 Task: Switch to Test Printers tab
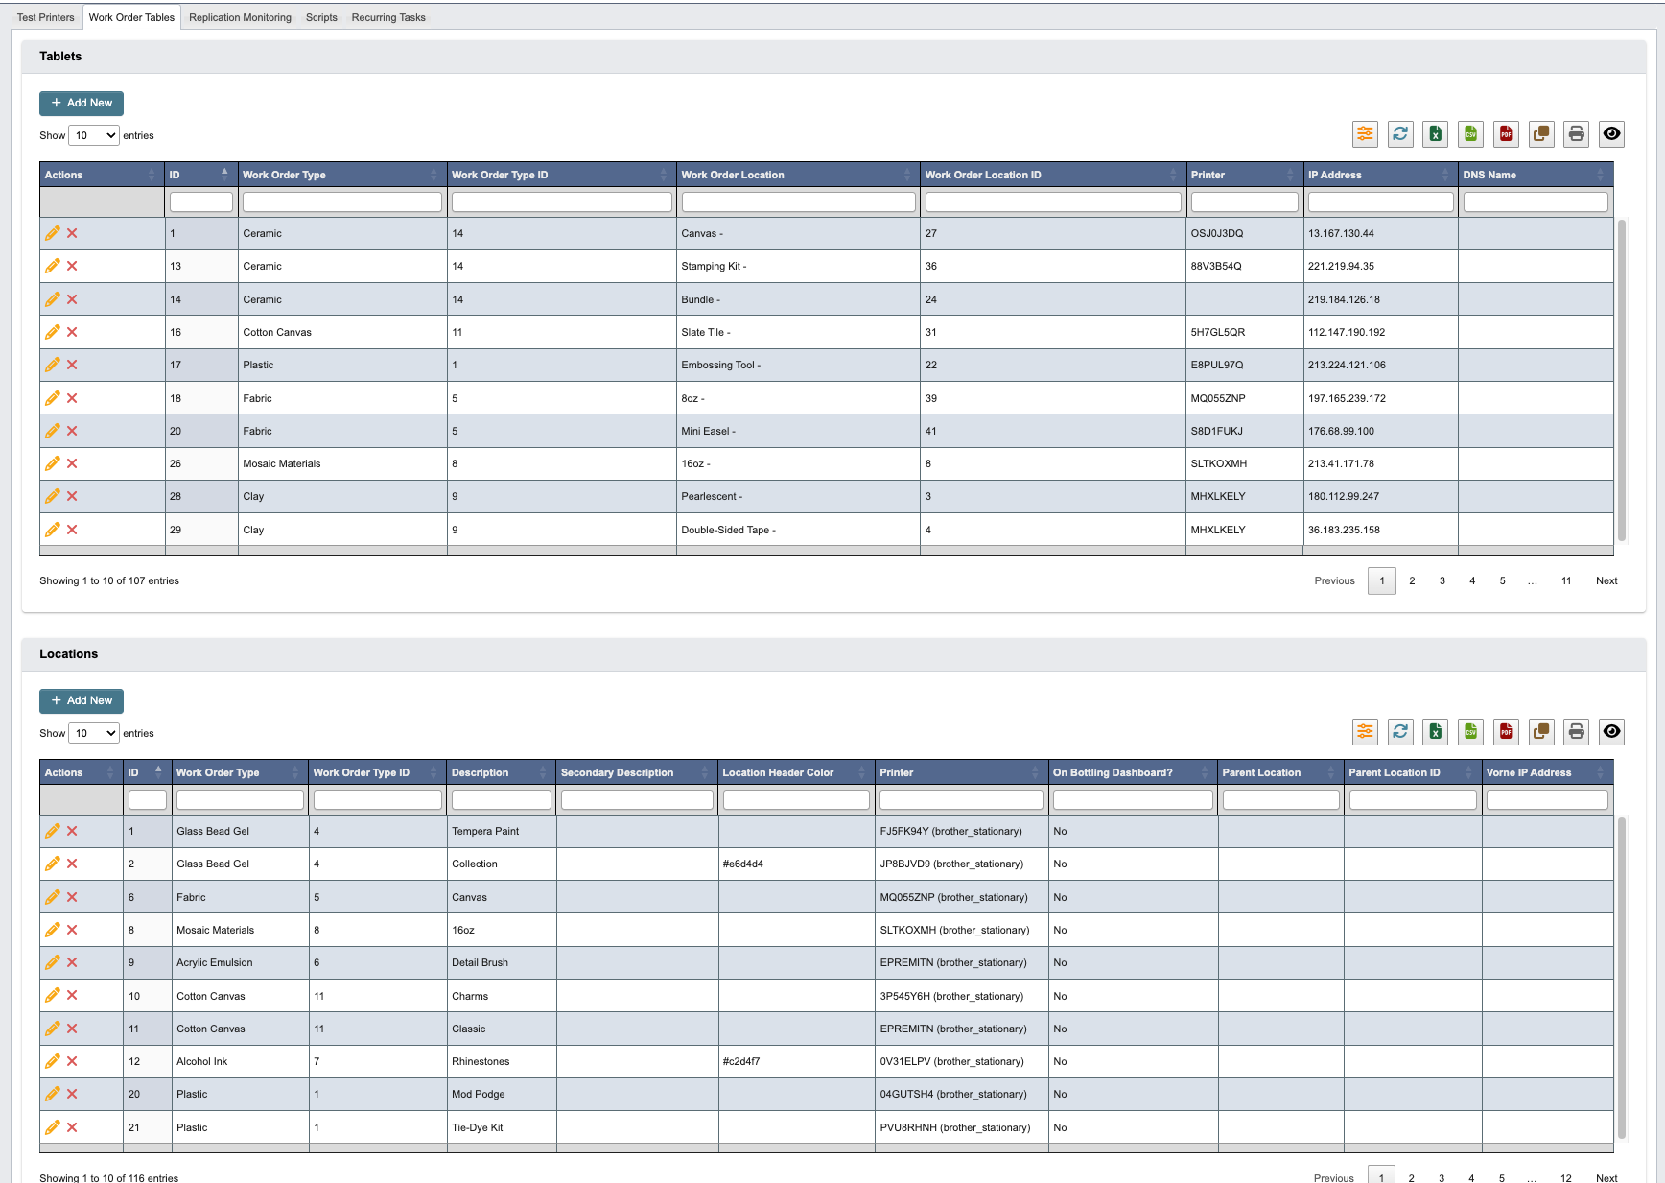click(x=46, y=17)
